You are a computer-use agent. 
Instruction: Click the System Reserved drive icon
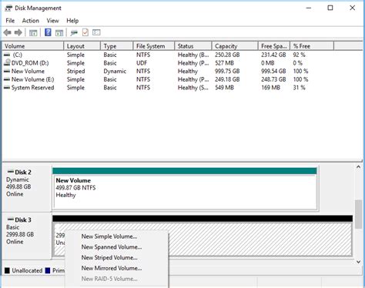[7, 88]
